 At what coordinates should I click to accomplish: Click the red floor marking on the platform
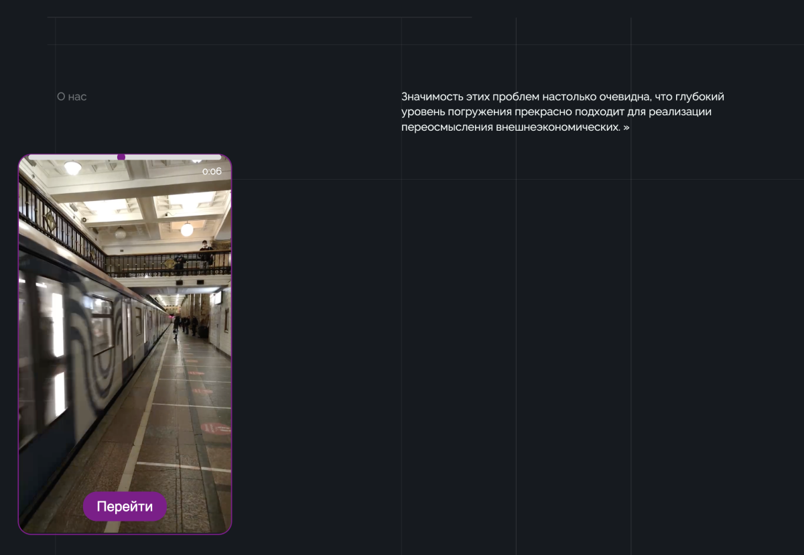pyautogui.click(x=216, y=428)
